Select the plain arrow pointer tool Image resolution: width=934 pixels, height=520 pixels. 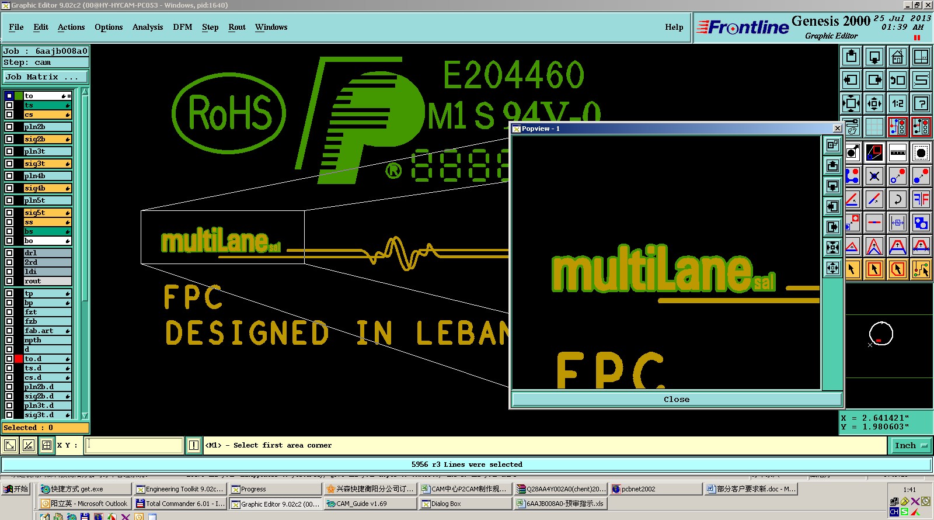(852, 269)
